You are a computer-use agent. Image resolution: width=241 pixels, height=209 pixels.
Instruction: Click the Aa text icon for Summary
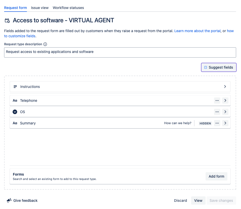point(15,123)
